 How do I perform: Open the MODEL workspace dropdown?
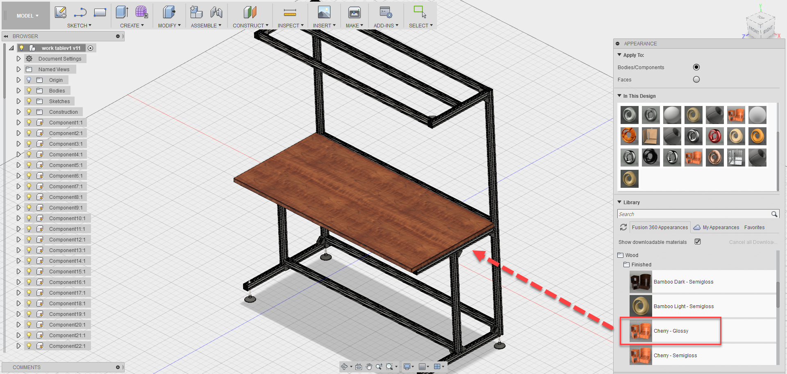pyautogui.click(x=25, y=16)
